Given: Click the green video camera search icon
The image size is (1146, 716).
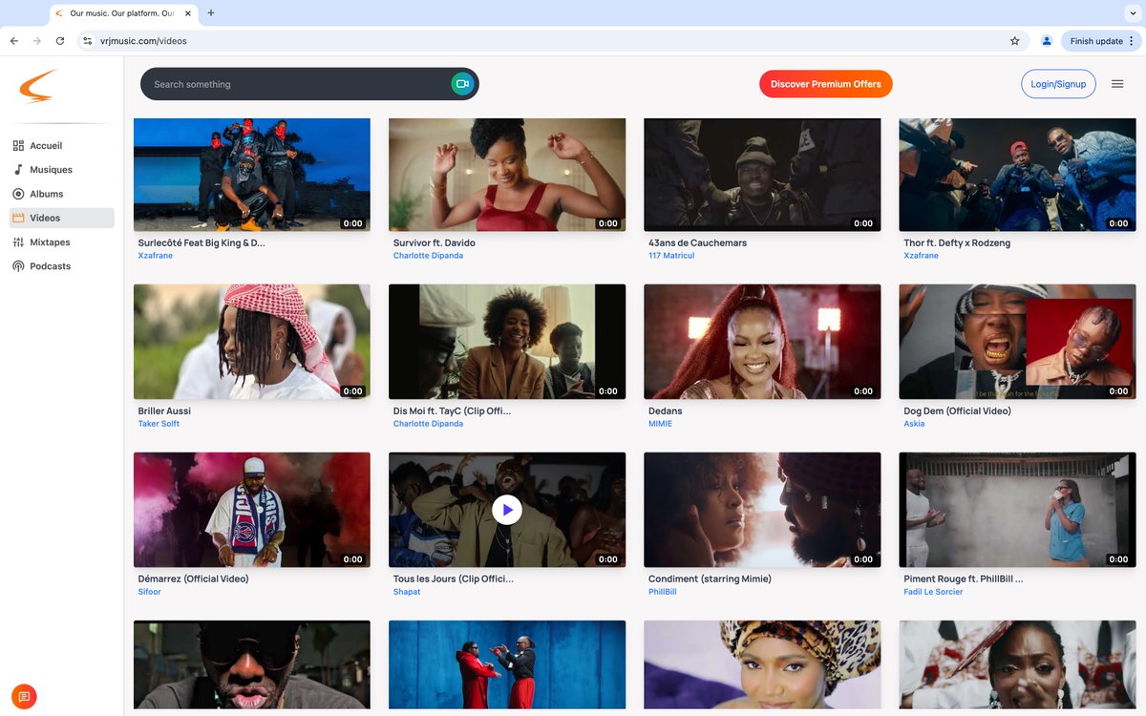Looking at the screenshot, I should pos(462,84).
